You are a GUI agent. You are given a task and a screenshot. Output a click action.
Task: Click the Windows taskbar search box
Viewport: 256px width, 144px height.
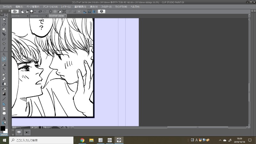41,140
